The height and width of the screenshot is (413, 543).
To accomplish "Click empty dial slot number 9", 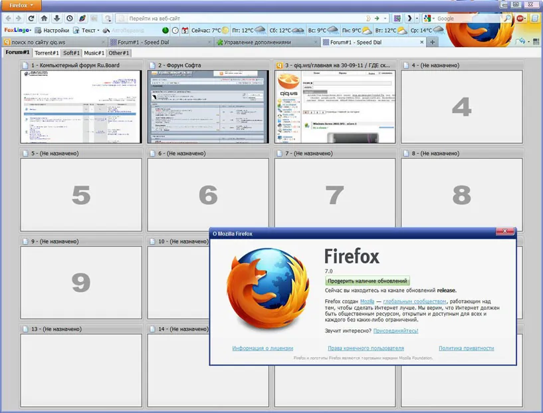I will pos(81,283).
